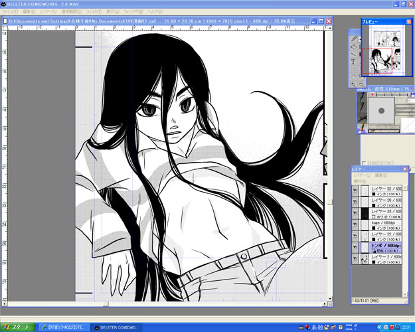Open 編集 menu inside the Layer panel
The width and height of the screenshot is (415, 332).
pos(381,175)
